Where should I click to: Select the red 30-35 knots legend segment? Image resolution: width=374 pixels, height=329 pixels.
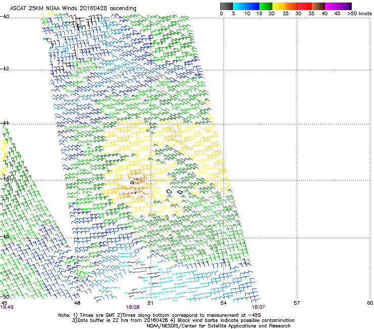[x=305, y=6]
